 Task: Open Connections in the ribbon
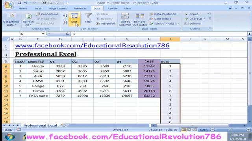click(x=47, y=14)
